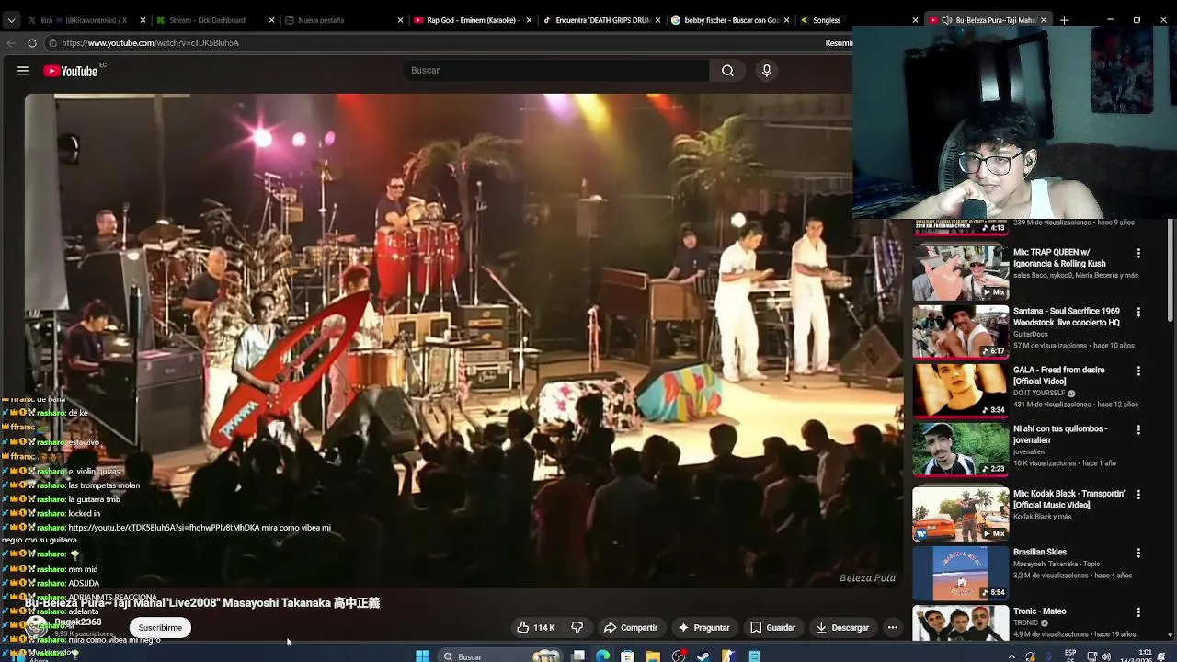Close the Songless tab
This screenshot has width=1177, height=662.
tap(915, 20)
